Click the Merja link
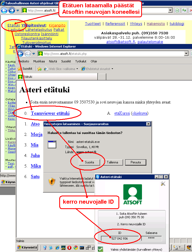Viewport: 192px width, 252px height. coord(37,134)
